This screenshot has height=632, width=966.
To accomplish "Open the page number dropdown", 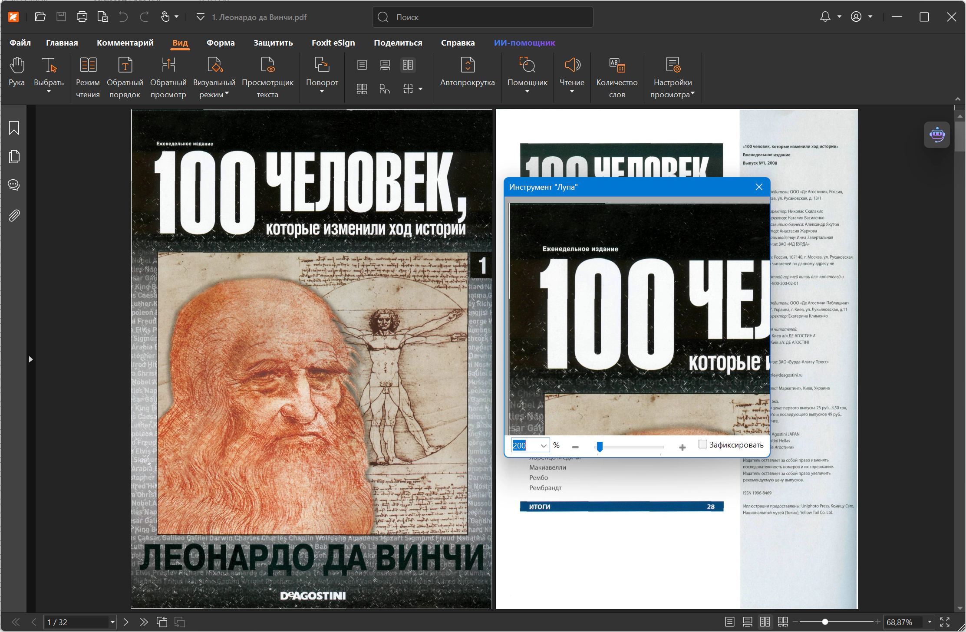I will click(x=112, y=622).
